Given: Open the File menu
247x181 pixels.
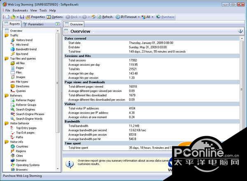Looking at the screenshot, I should click(7, 10).
